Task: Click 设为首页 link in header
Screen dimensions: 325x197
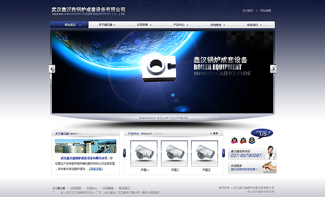Action: pos(248,11)
